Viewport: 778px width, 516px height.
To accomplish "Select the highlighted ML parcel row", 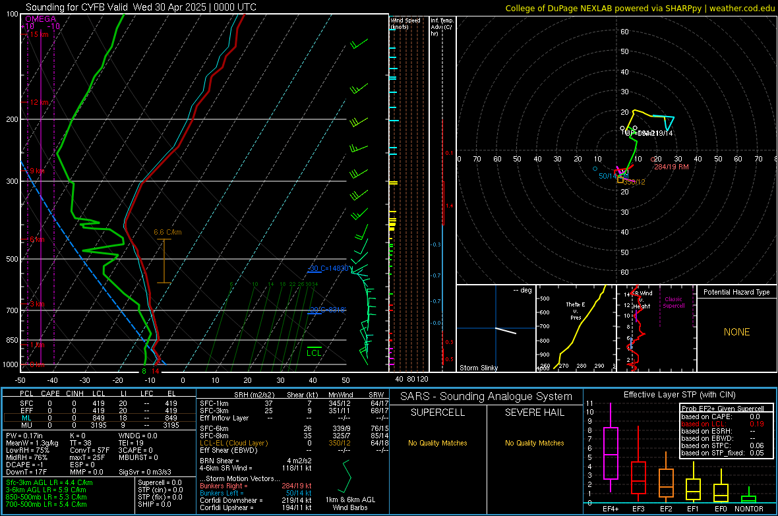I will pyautogui.click(x=98, y=418).
